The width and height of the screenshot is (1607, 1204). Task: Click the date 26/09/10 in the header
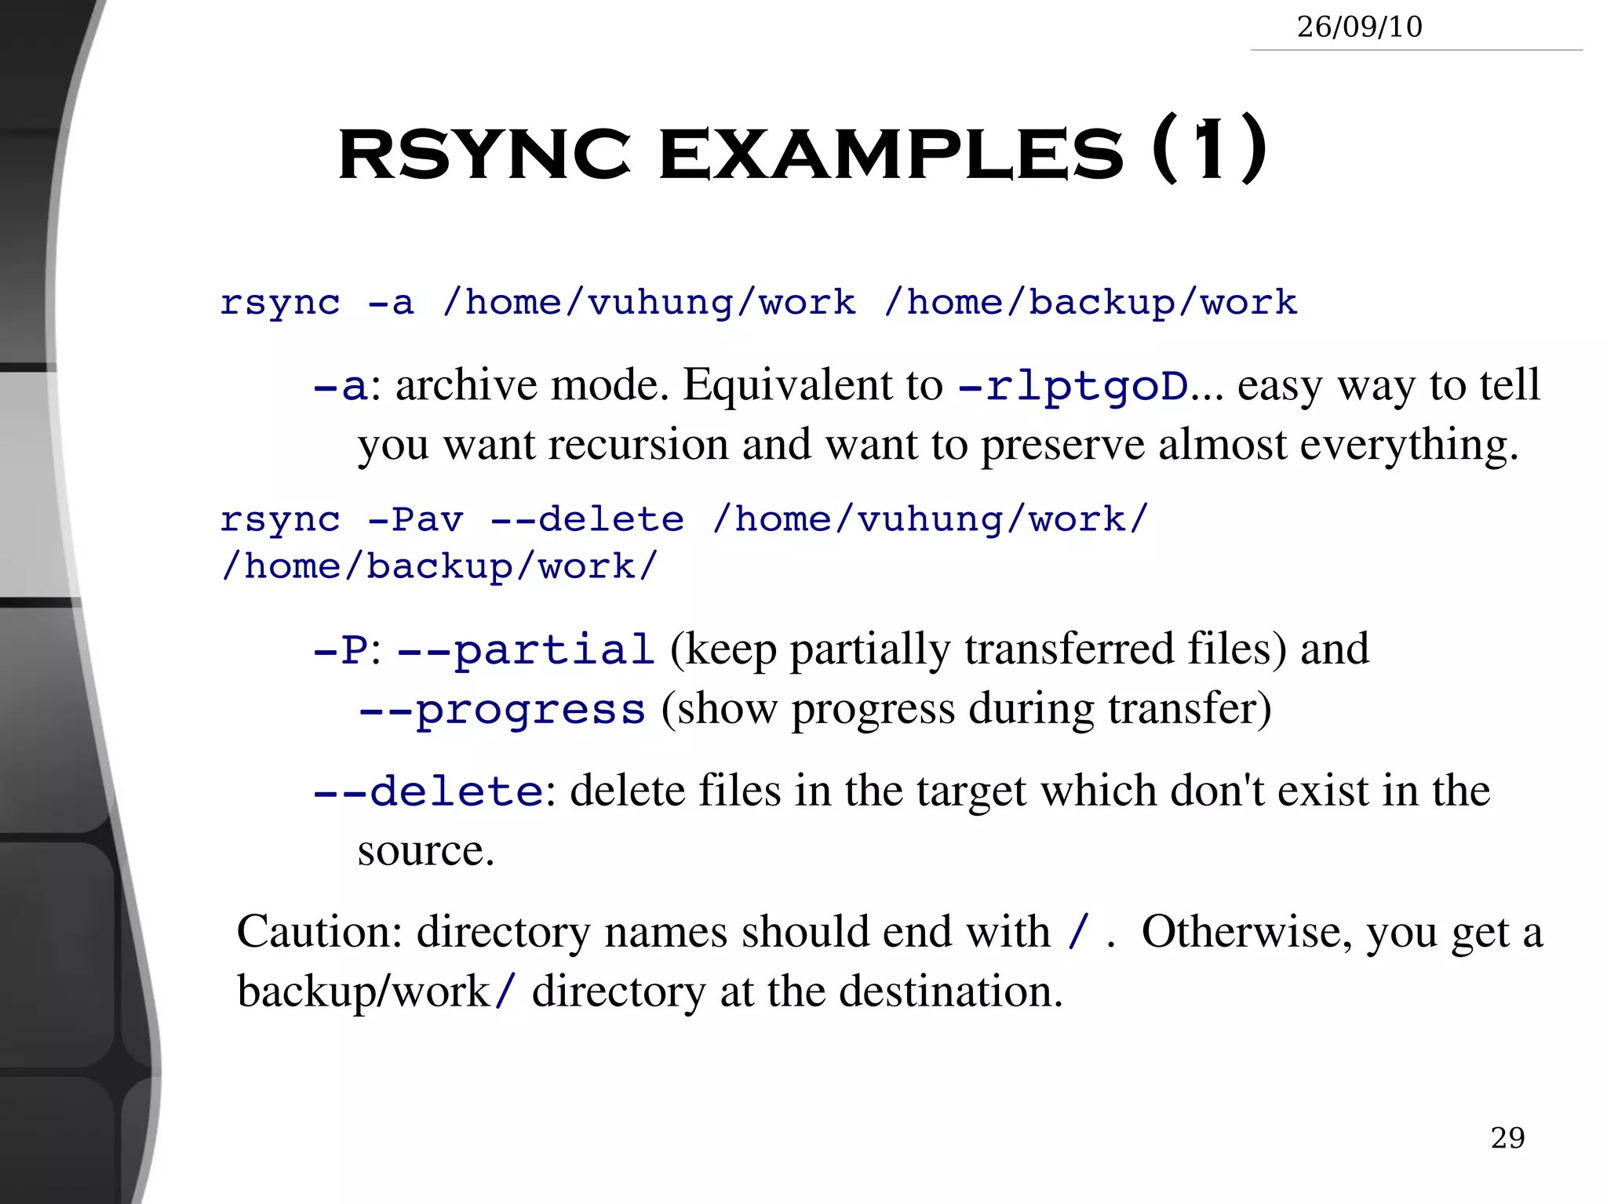(x=1359, y=27)
